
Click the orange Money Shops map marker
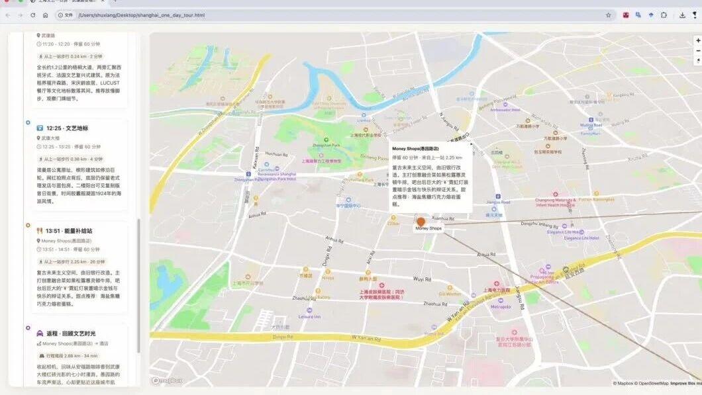tap(421, 222)
